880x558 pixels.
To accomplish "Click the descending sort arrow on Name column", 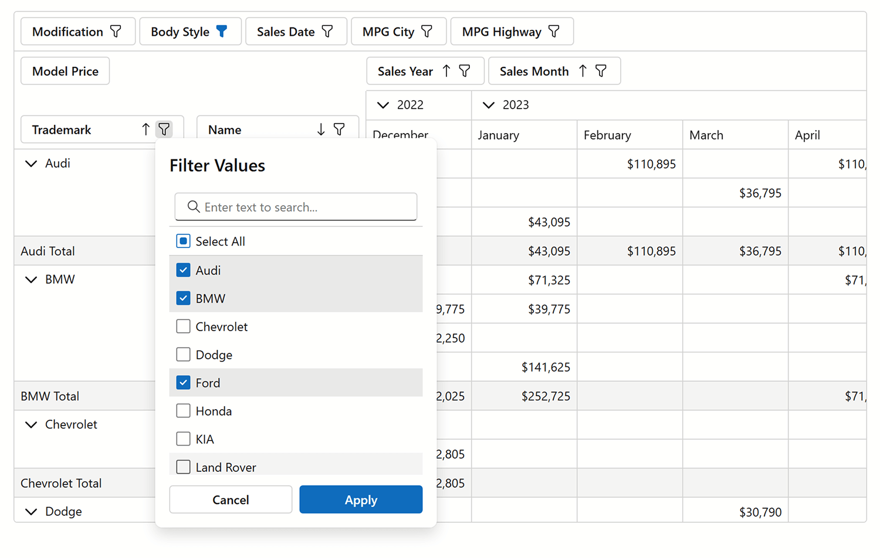I will coord(320,129).
